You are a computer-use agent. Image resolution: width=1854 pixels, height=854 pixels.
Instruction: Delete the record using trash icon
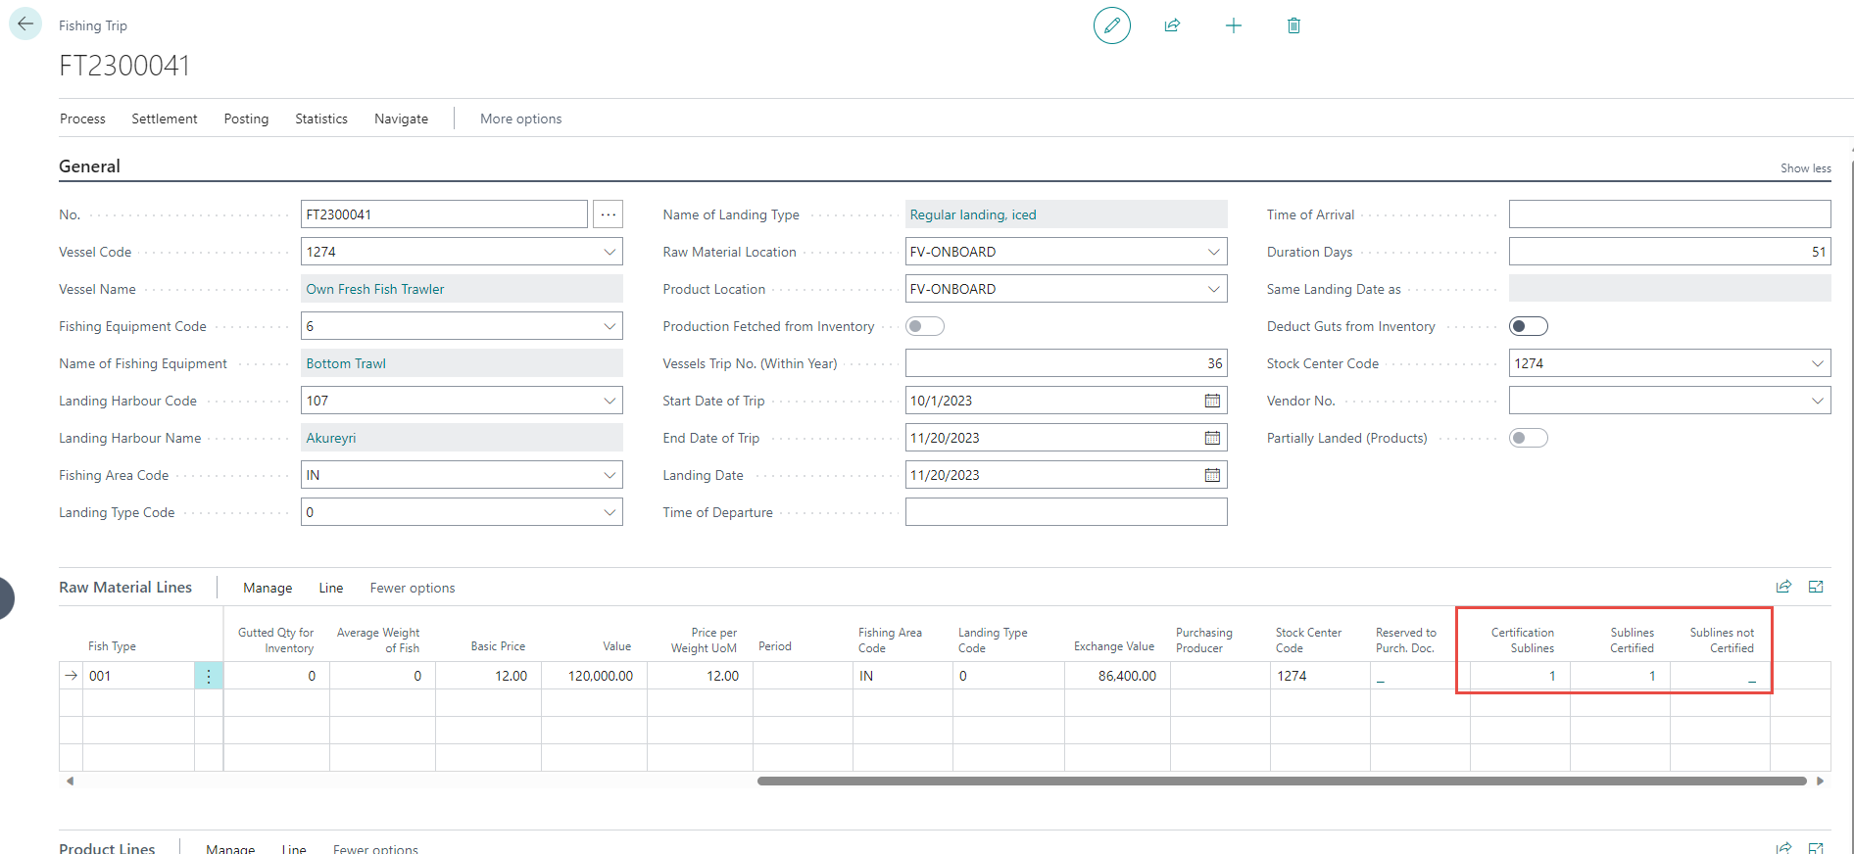tap(1293, 25)
